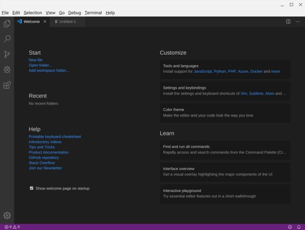This screenshot has height=230, width=305.
Task: Open Tips and Tricks link
Action: 41,147
